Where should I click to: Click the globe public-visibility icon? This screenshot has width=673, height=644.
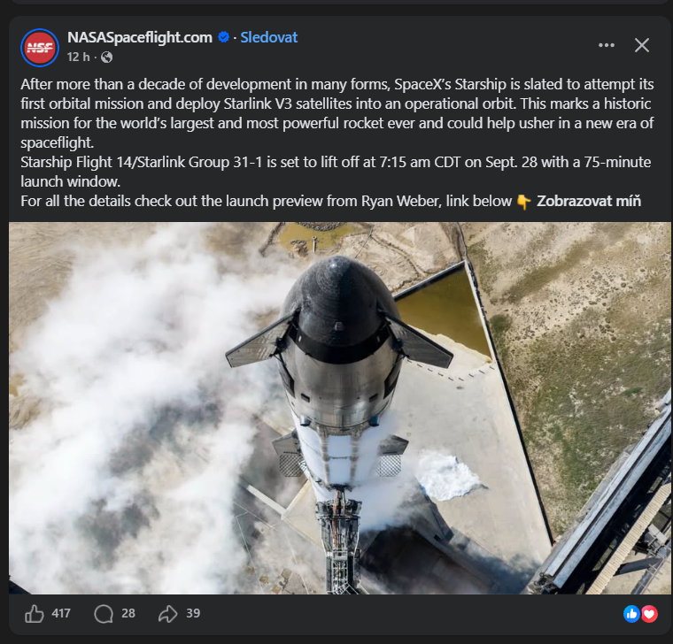click(106, 57)
